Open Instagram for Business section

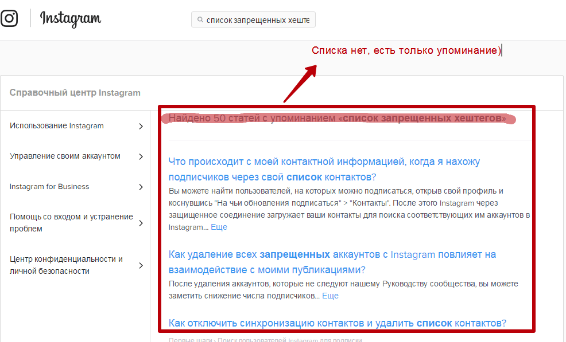coord(49,187)
